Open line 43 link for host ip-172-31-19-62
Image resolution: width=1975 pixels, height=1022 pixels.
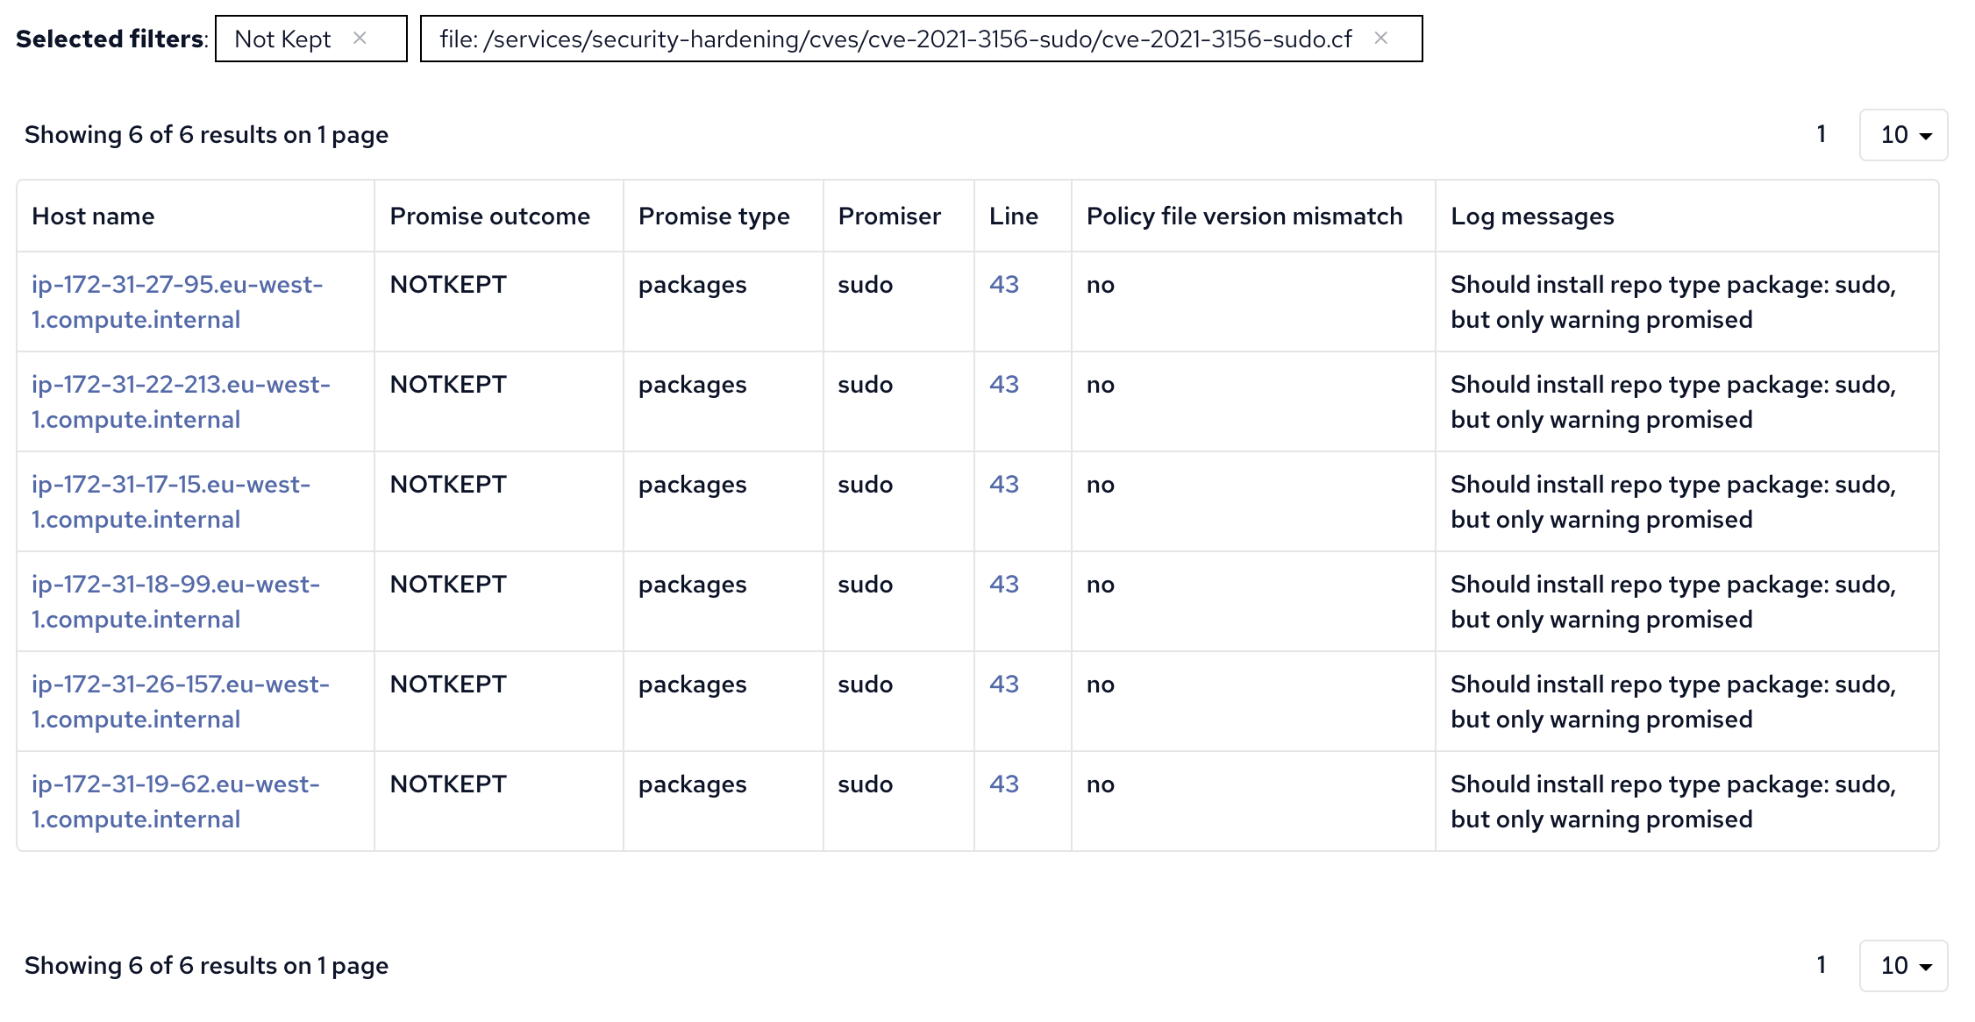tap(1004, 784)
